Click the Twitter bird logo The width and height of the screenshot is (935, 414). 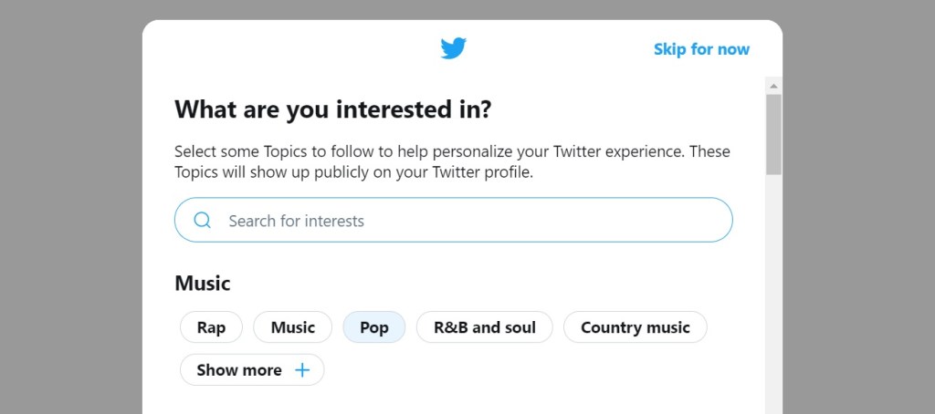coord(453,48)
